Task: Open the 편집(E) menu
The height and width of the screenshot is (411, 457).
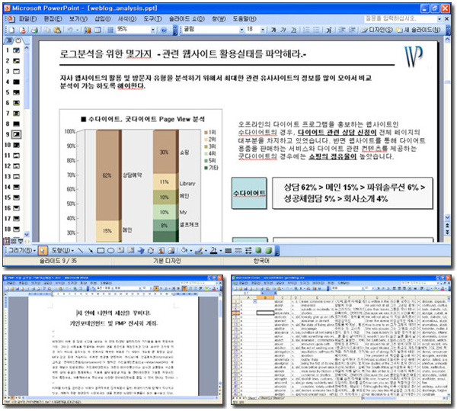Action: [53, 19]
